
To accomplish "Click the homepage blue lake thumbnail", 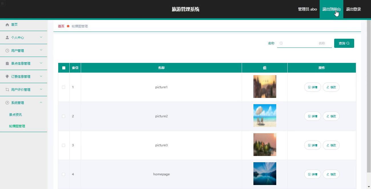I will tap(265, 174).
